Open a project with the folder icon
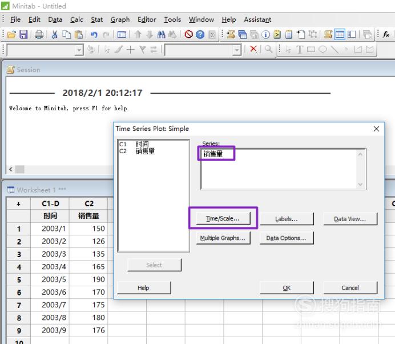Image resolution: width=395 pixels, height=344 pixels. [11, 34]
